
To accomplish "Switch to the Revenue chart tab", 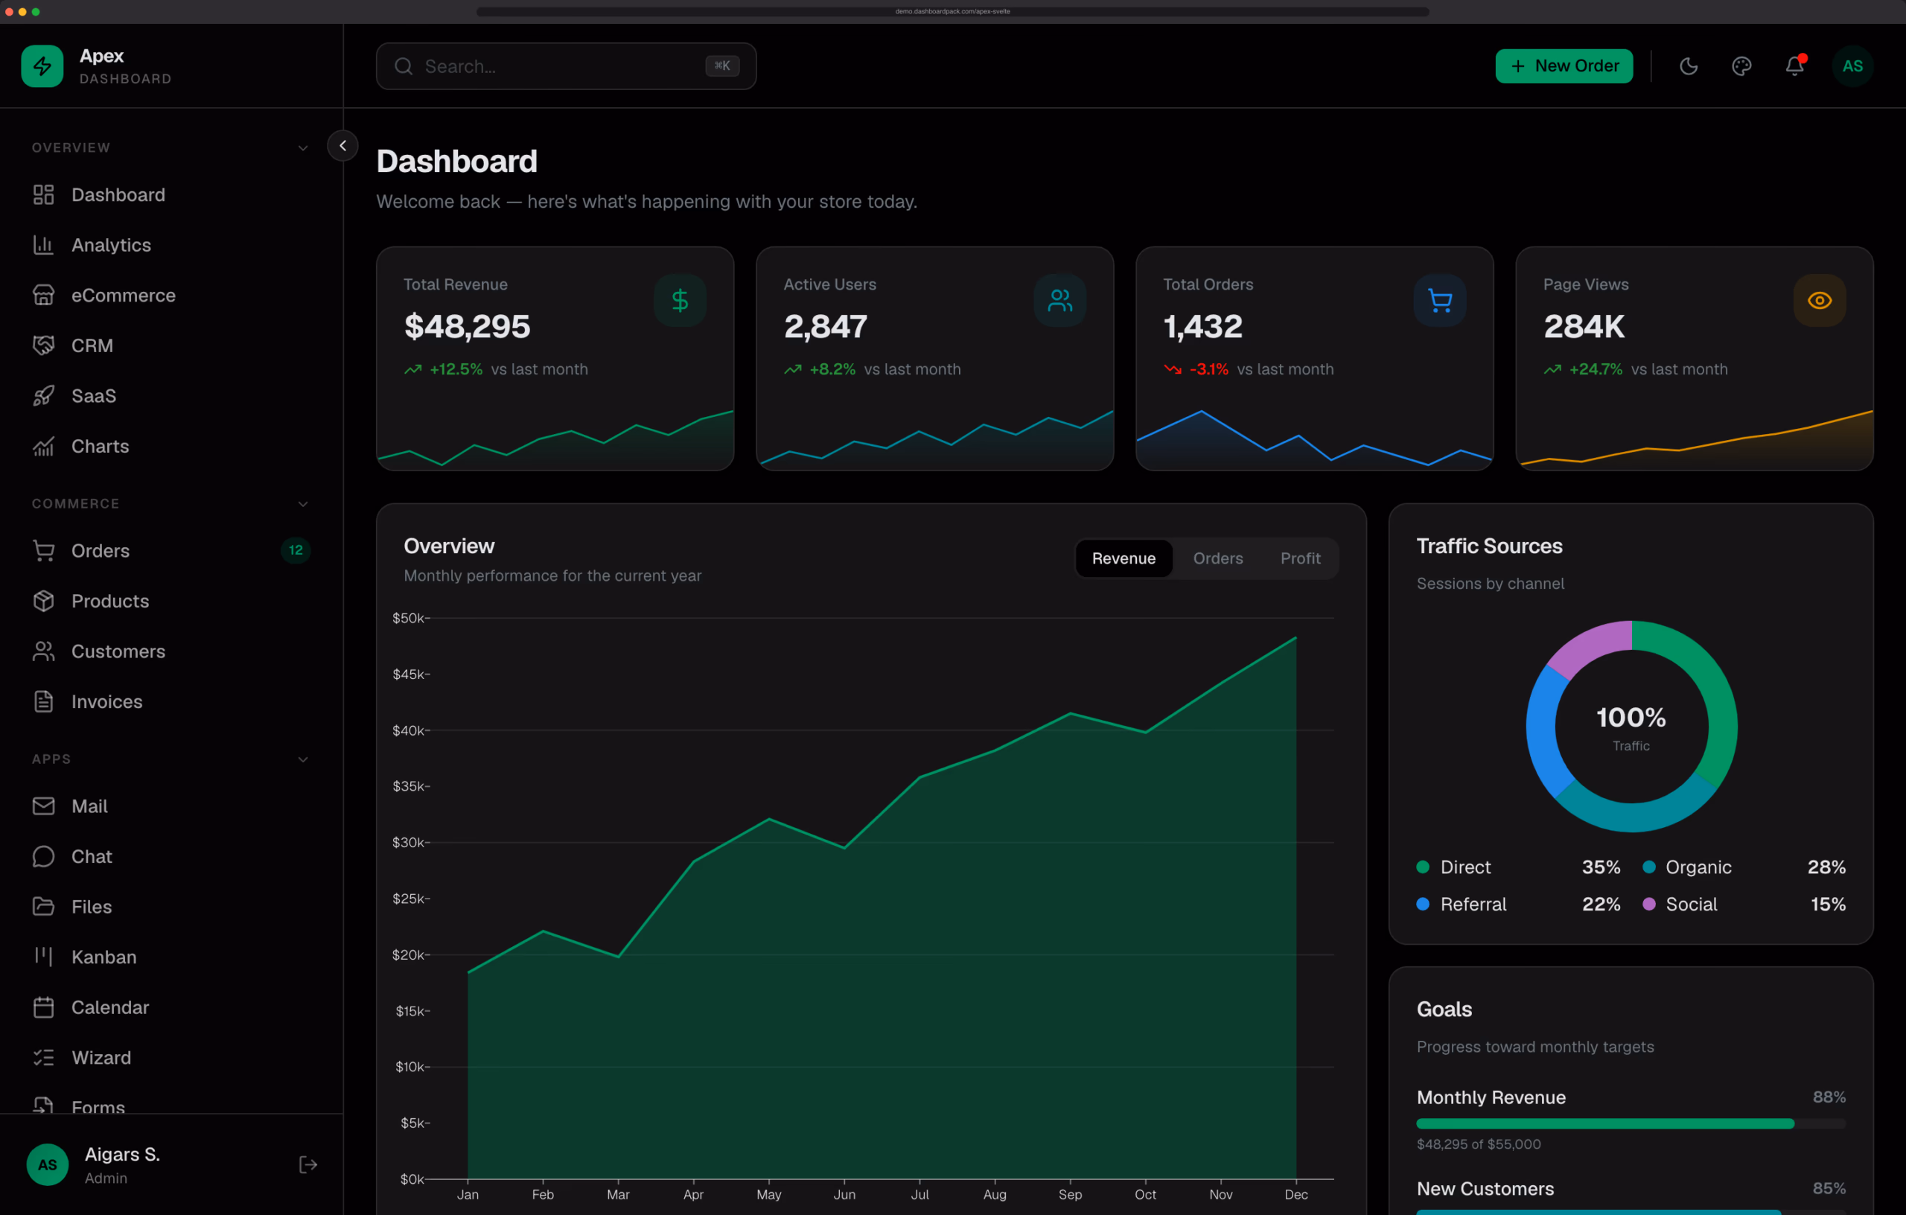I will tap(1123, 558).
